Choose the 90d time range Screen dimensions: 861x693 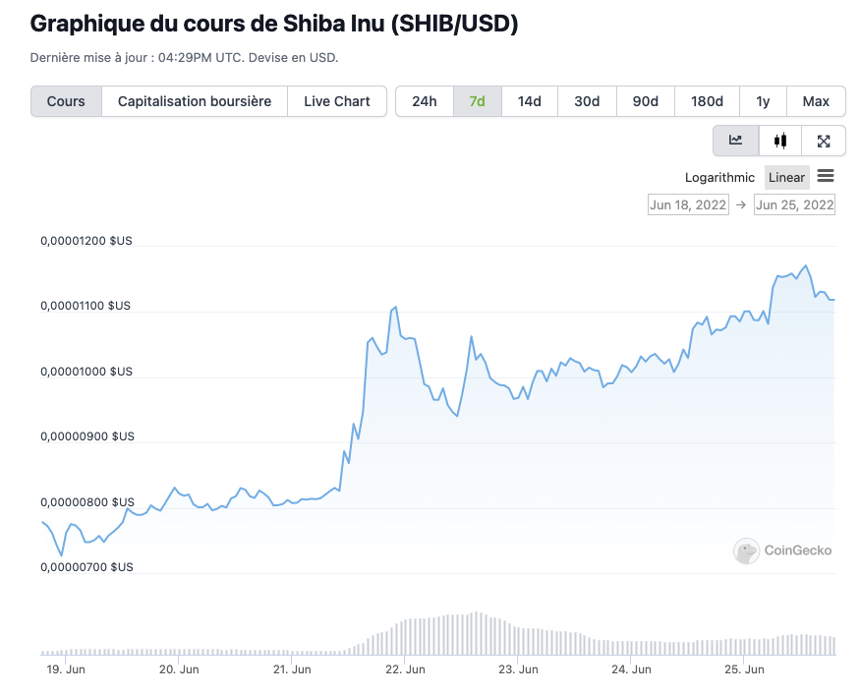[646, 101]
